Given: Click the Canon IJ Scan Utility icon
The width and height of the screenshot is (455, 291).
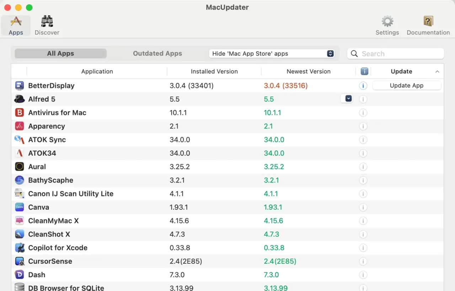Looking at the screenshot, I should click(19, 194).
